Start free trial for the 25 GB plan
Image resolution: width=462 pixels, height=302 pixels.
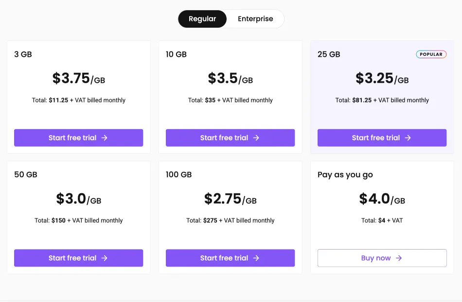(x=382, y=137)
